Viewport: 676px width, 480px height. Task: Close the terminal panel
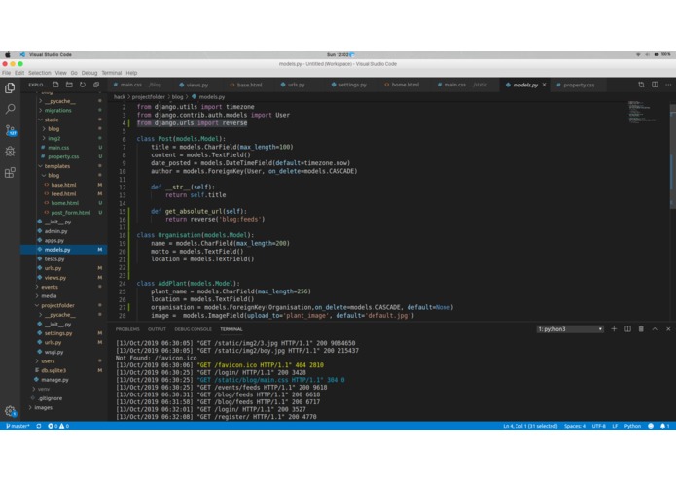668,328
